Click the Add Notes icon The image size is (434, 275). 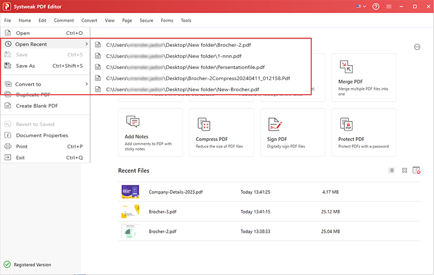click(133, 122)
